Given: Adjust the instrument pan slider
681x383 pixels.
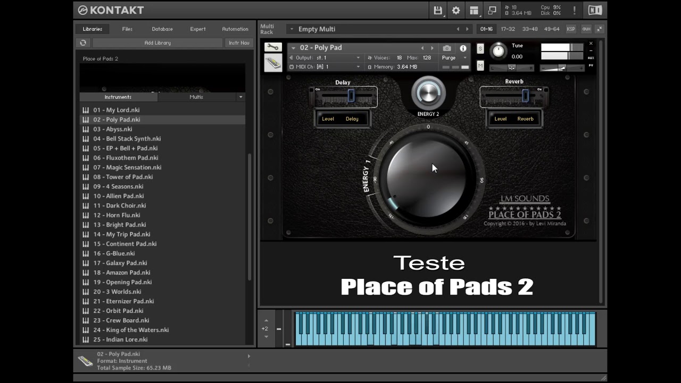Looking at the screenshot, I should [x=511, y=68].
